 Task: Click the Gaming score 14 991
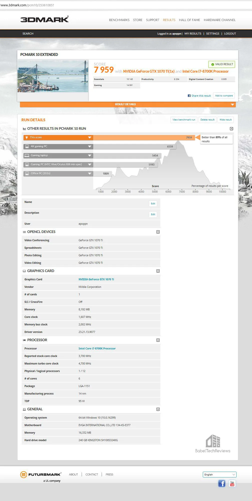tap(129, 85)
